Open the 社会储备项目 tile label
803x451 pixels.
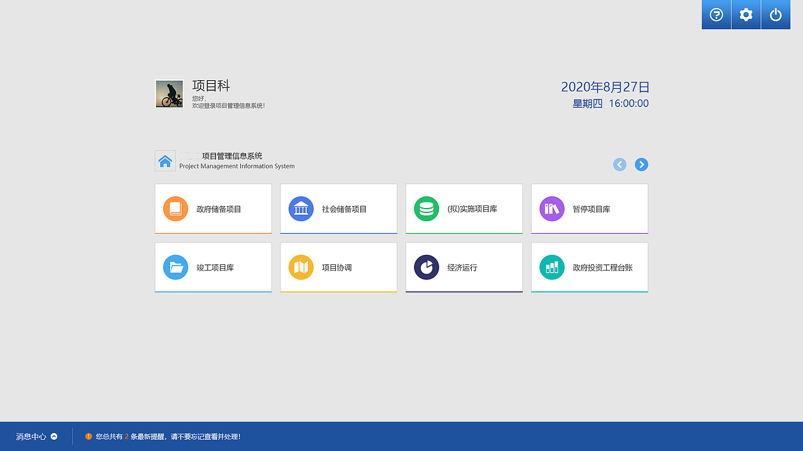[x=344, y=209]
